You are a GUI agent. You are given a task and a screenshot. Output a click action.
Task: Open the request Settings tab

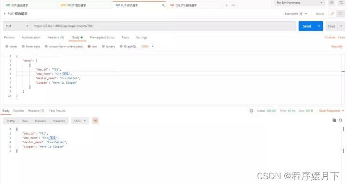tap(141, 37)
